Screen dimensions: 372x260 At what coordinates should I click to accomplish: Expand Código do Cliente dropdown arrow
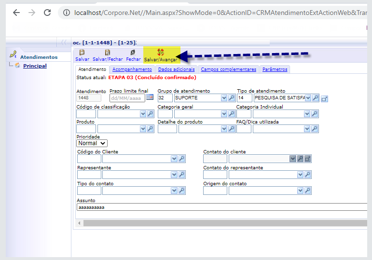tap(174, 159)
